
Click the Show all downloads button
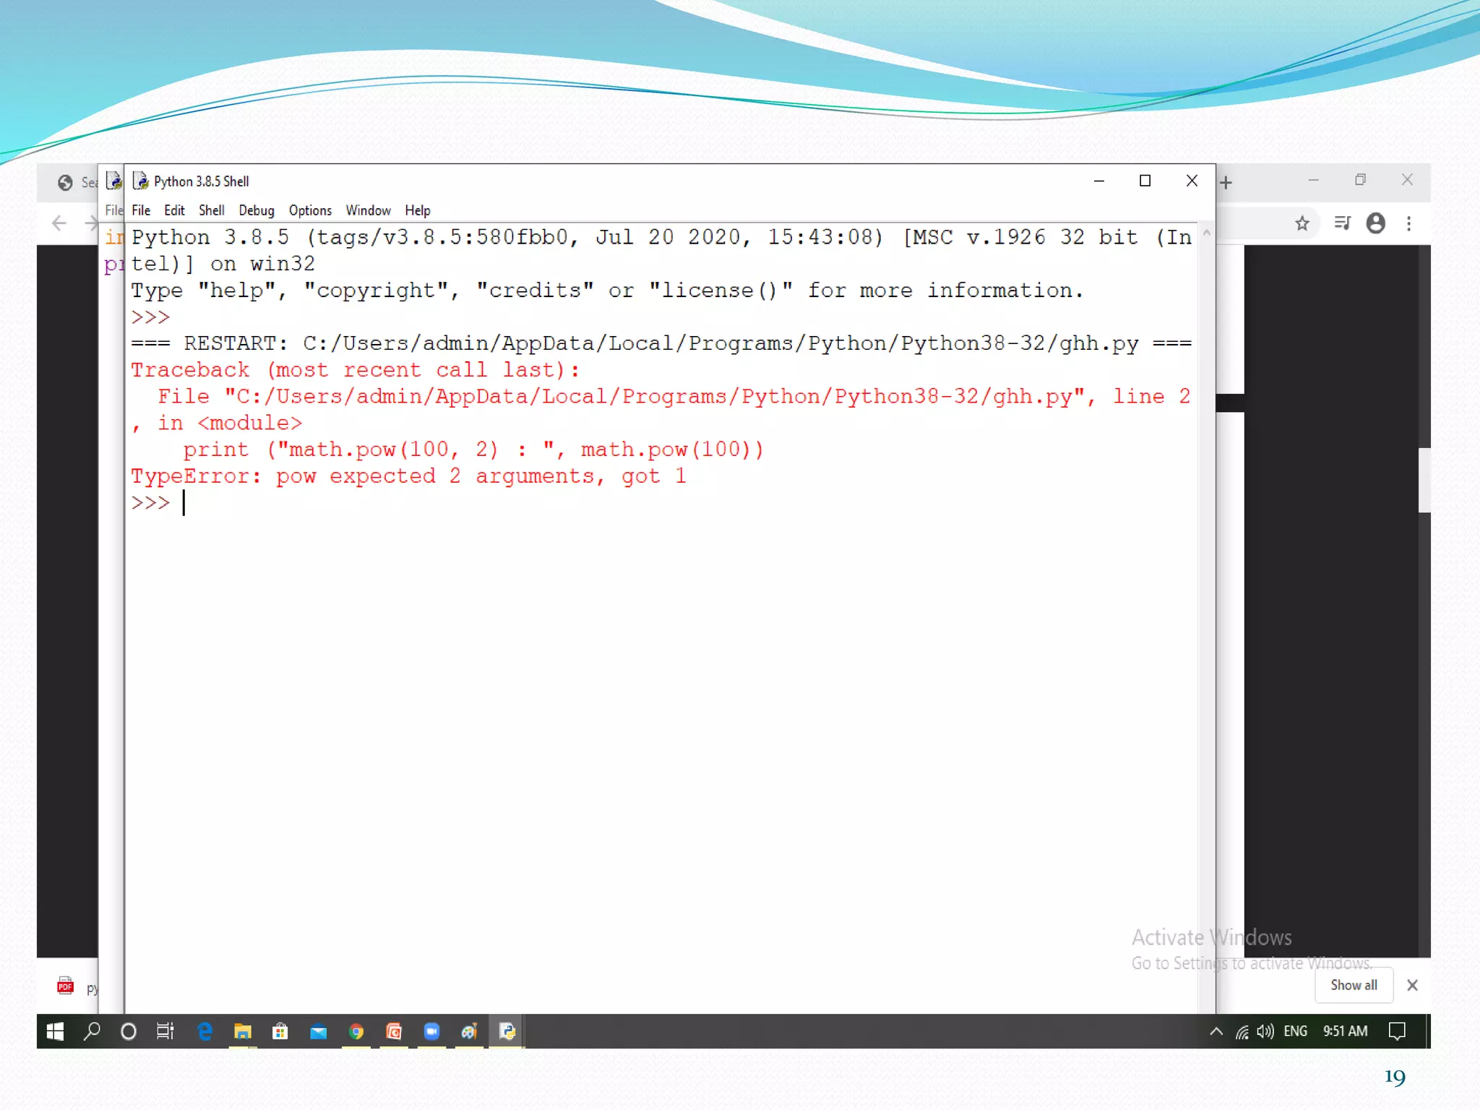point(1354,985)
